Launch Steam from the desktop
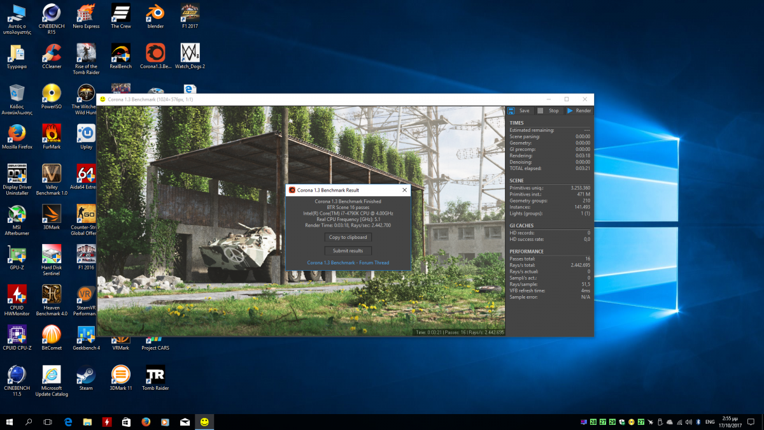The image size is (764, 430). pyautogui.click(x=86, y=378)
